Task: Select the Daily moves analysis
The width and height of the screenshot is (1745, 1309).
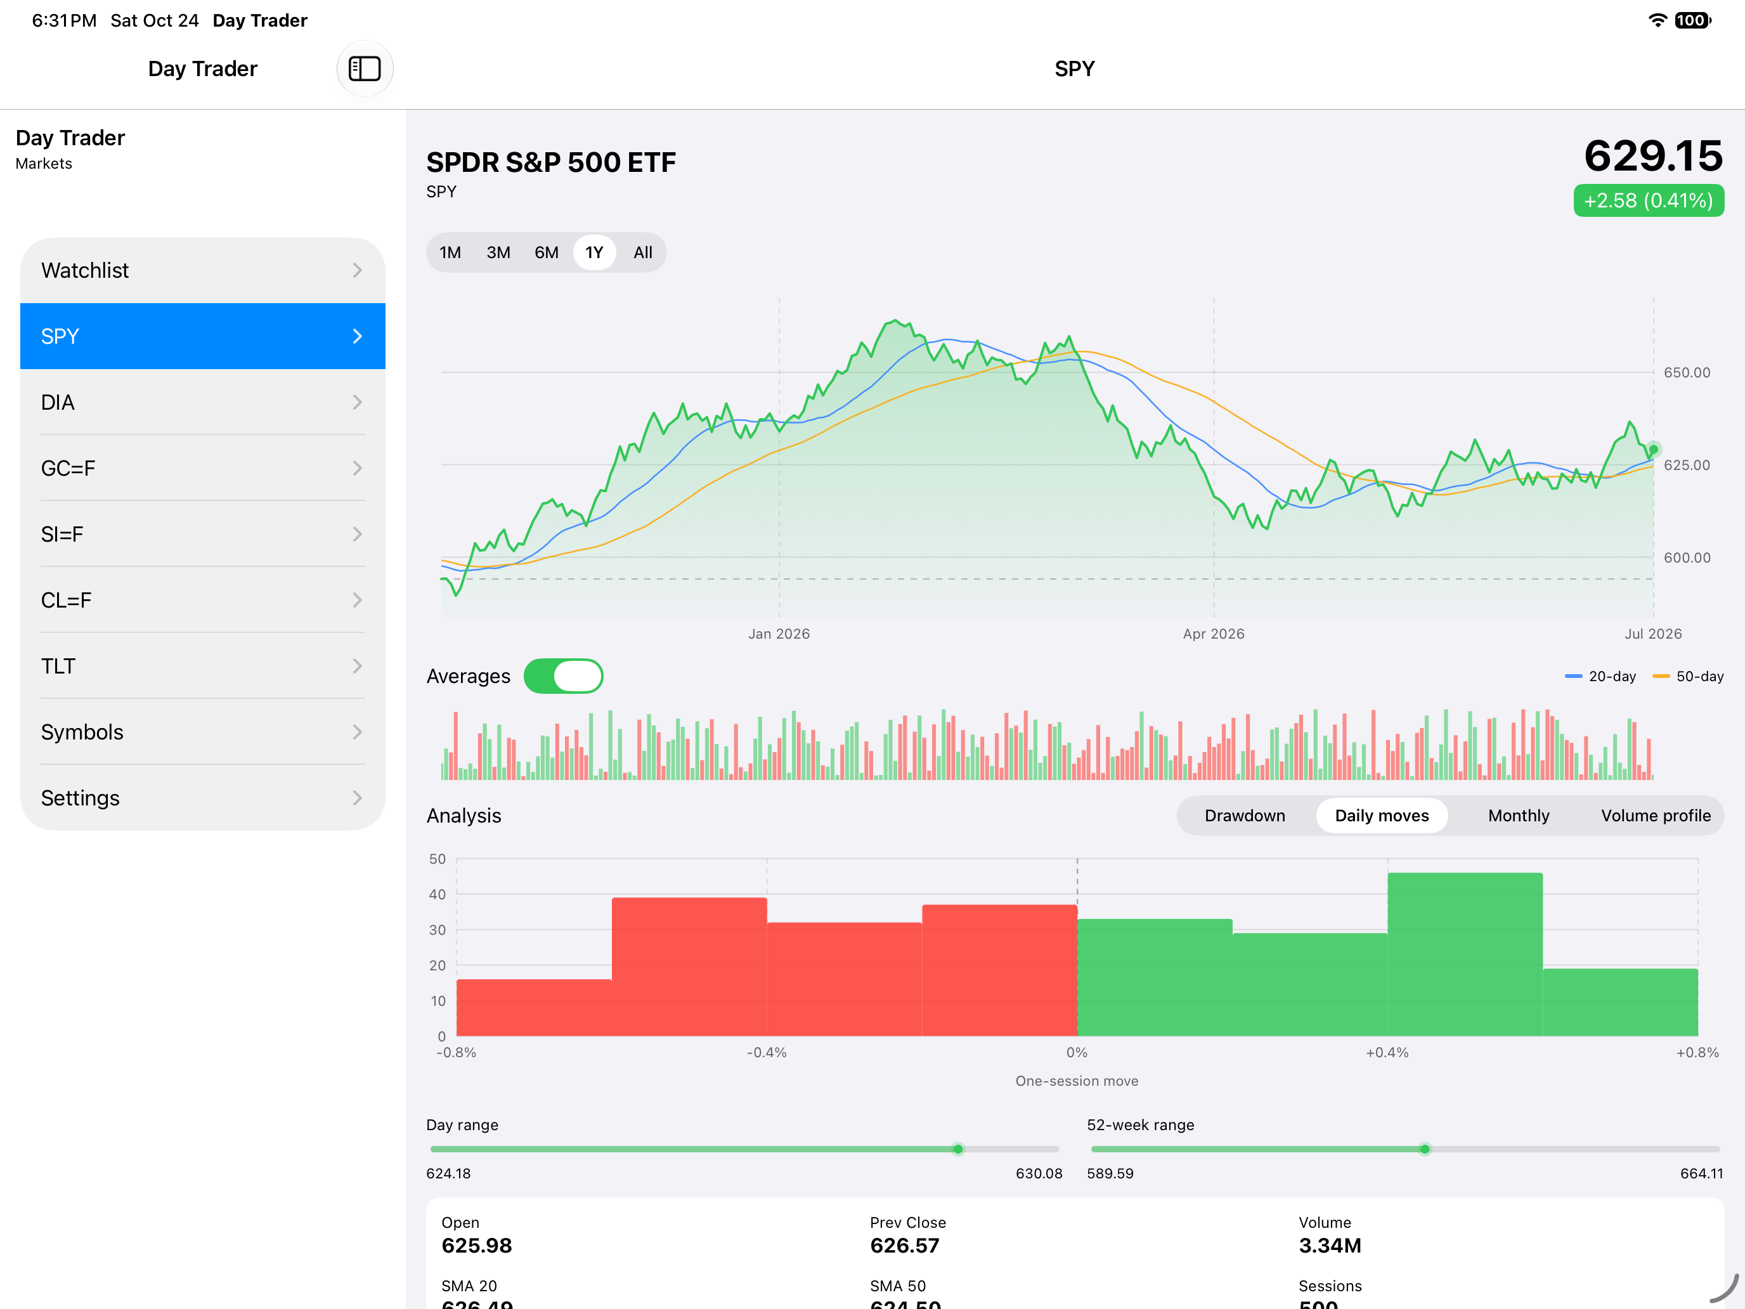Action: [1382, 816]
